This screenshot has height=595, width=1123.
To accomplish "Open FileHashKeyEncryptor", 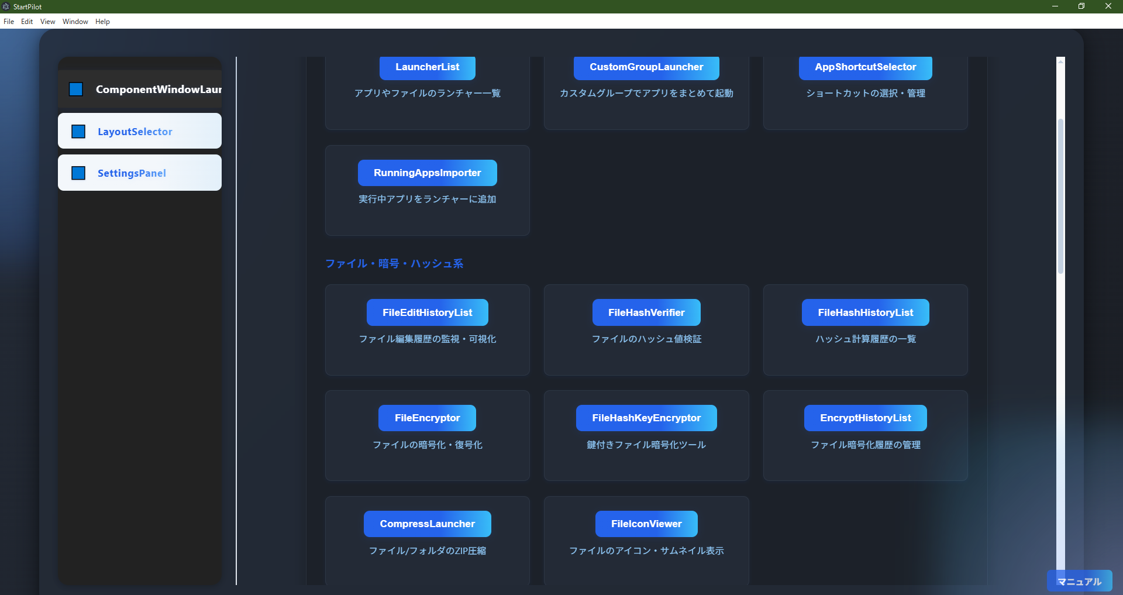I will pos(646,417).
